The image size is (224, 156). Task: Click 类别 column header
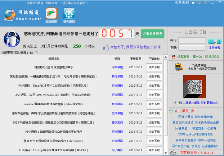(x=117, y=59)
